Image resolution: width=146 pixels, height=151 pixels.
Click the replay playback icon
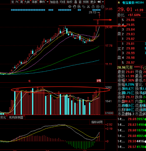click(79, 7)
